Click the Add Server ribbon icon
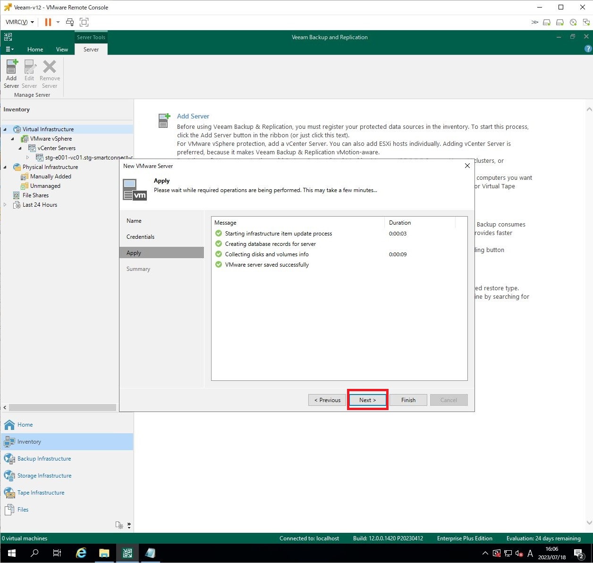The image size is (593, 563). (x=11, y=74)
